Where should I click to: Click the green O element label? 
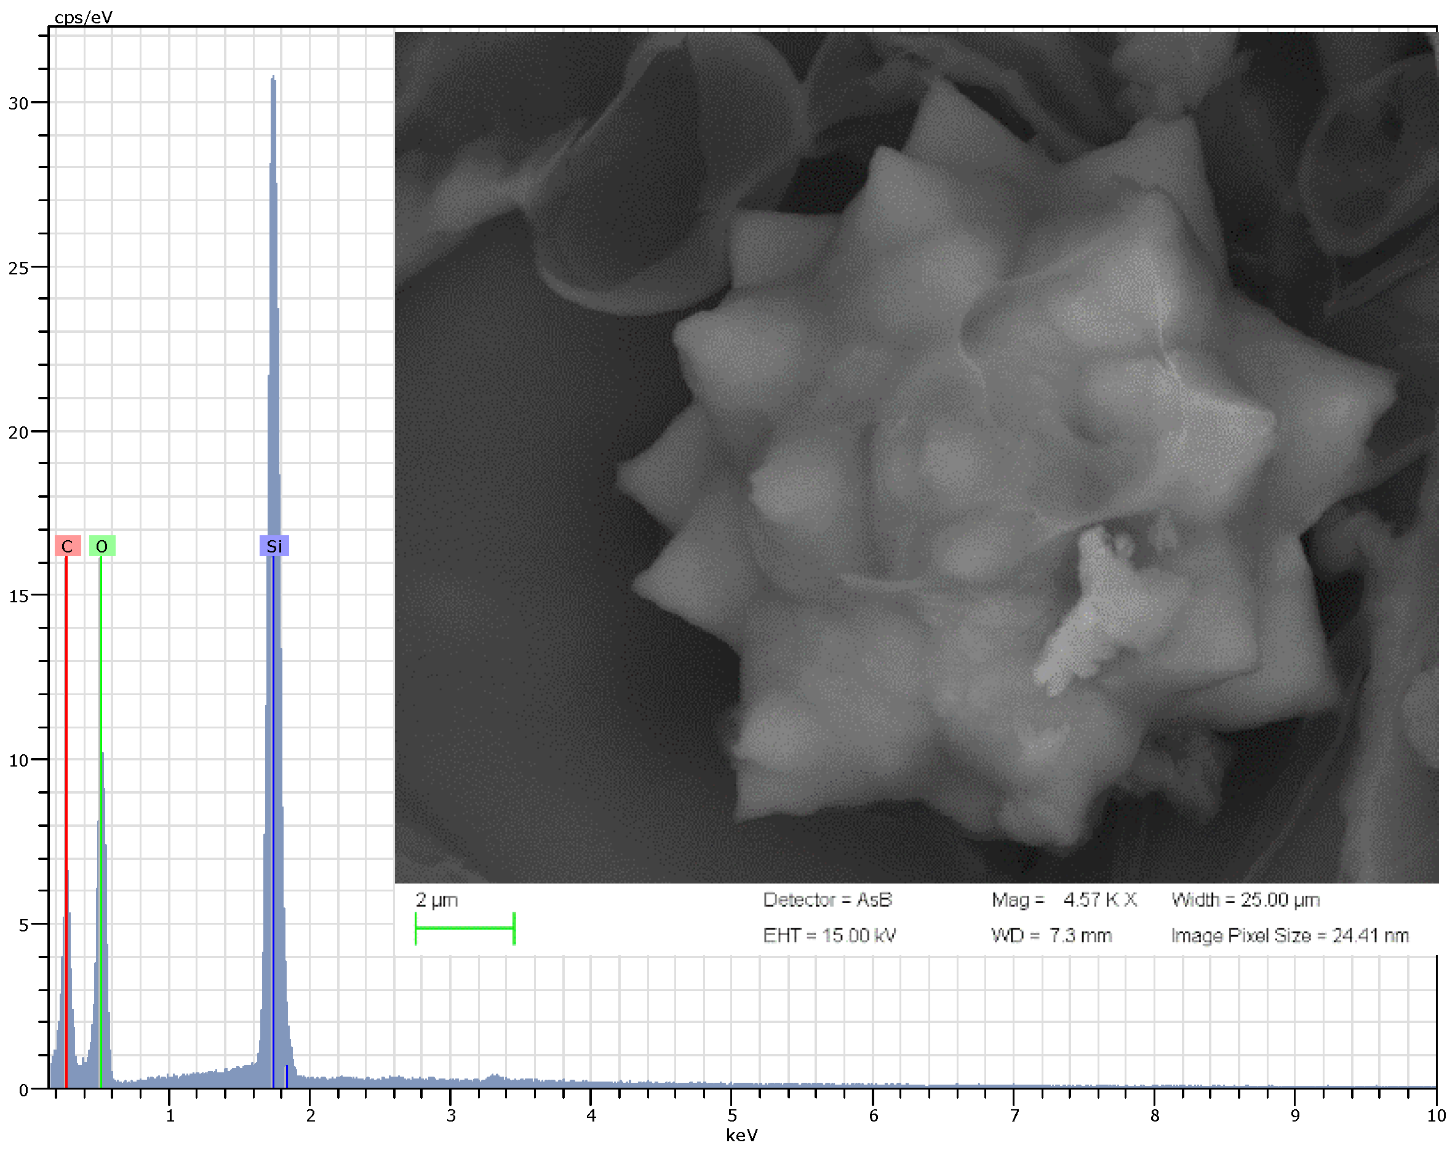tap(102, 546)
